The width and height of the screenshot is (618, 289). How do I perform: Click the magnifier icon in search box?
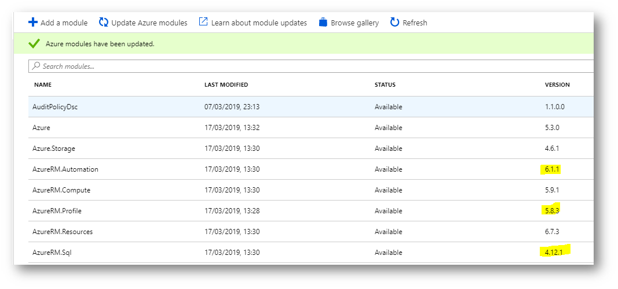click(36, 66)
